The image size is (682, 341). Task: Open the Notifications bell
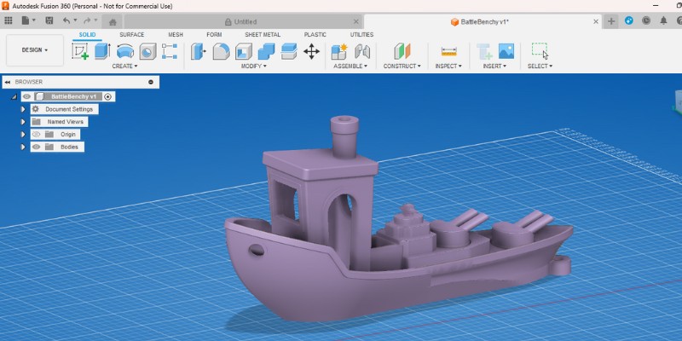coord(663,20)
